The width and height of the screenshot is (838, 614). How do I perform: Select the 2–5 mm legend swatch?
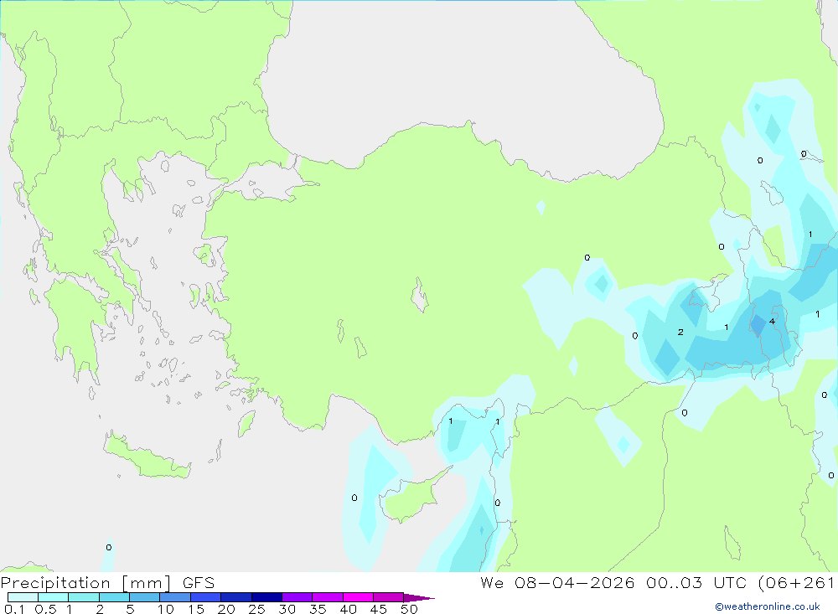click(114, 597)
